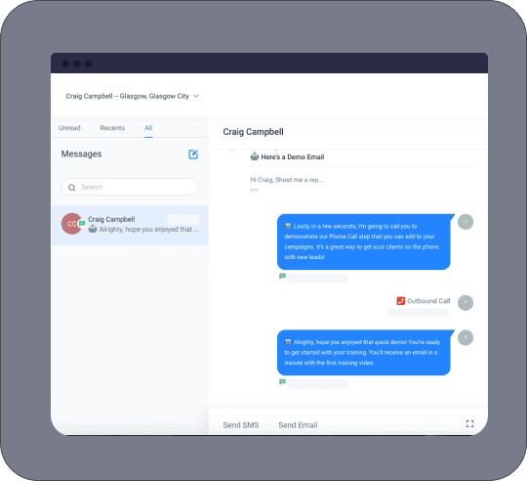Click the CC contact avatar circle
This screenshot has width=527, height=481.
click(71, 224)
